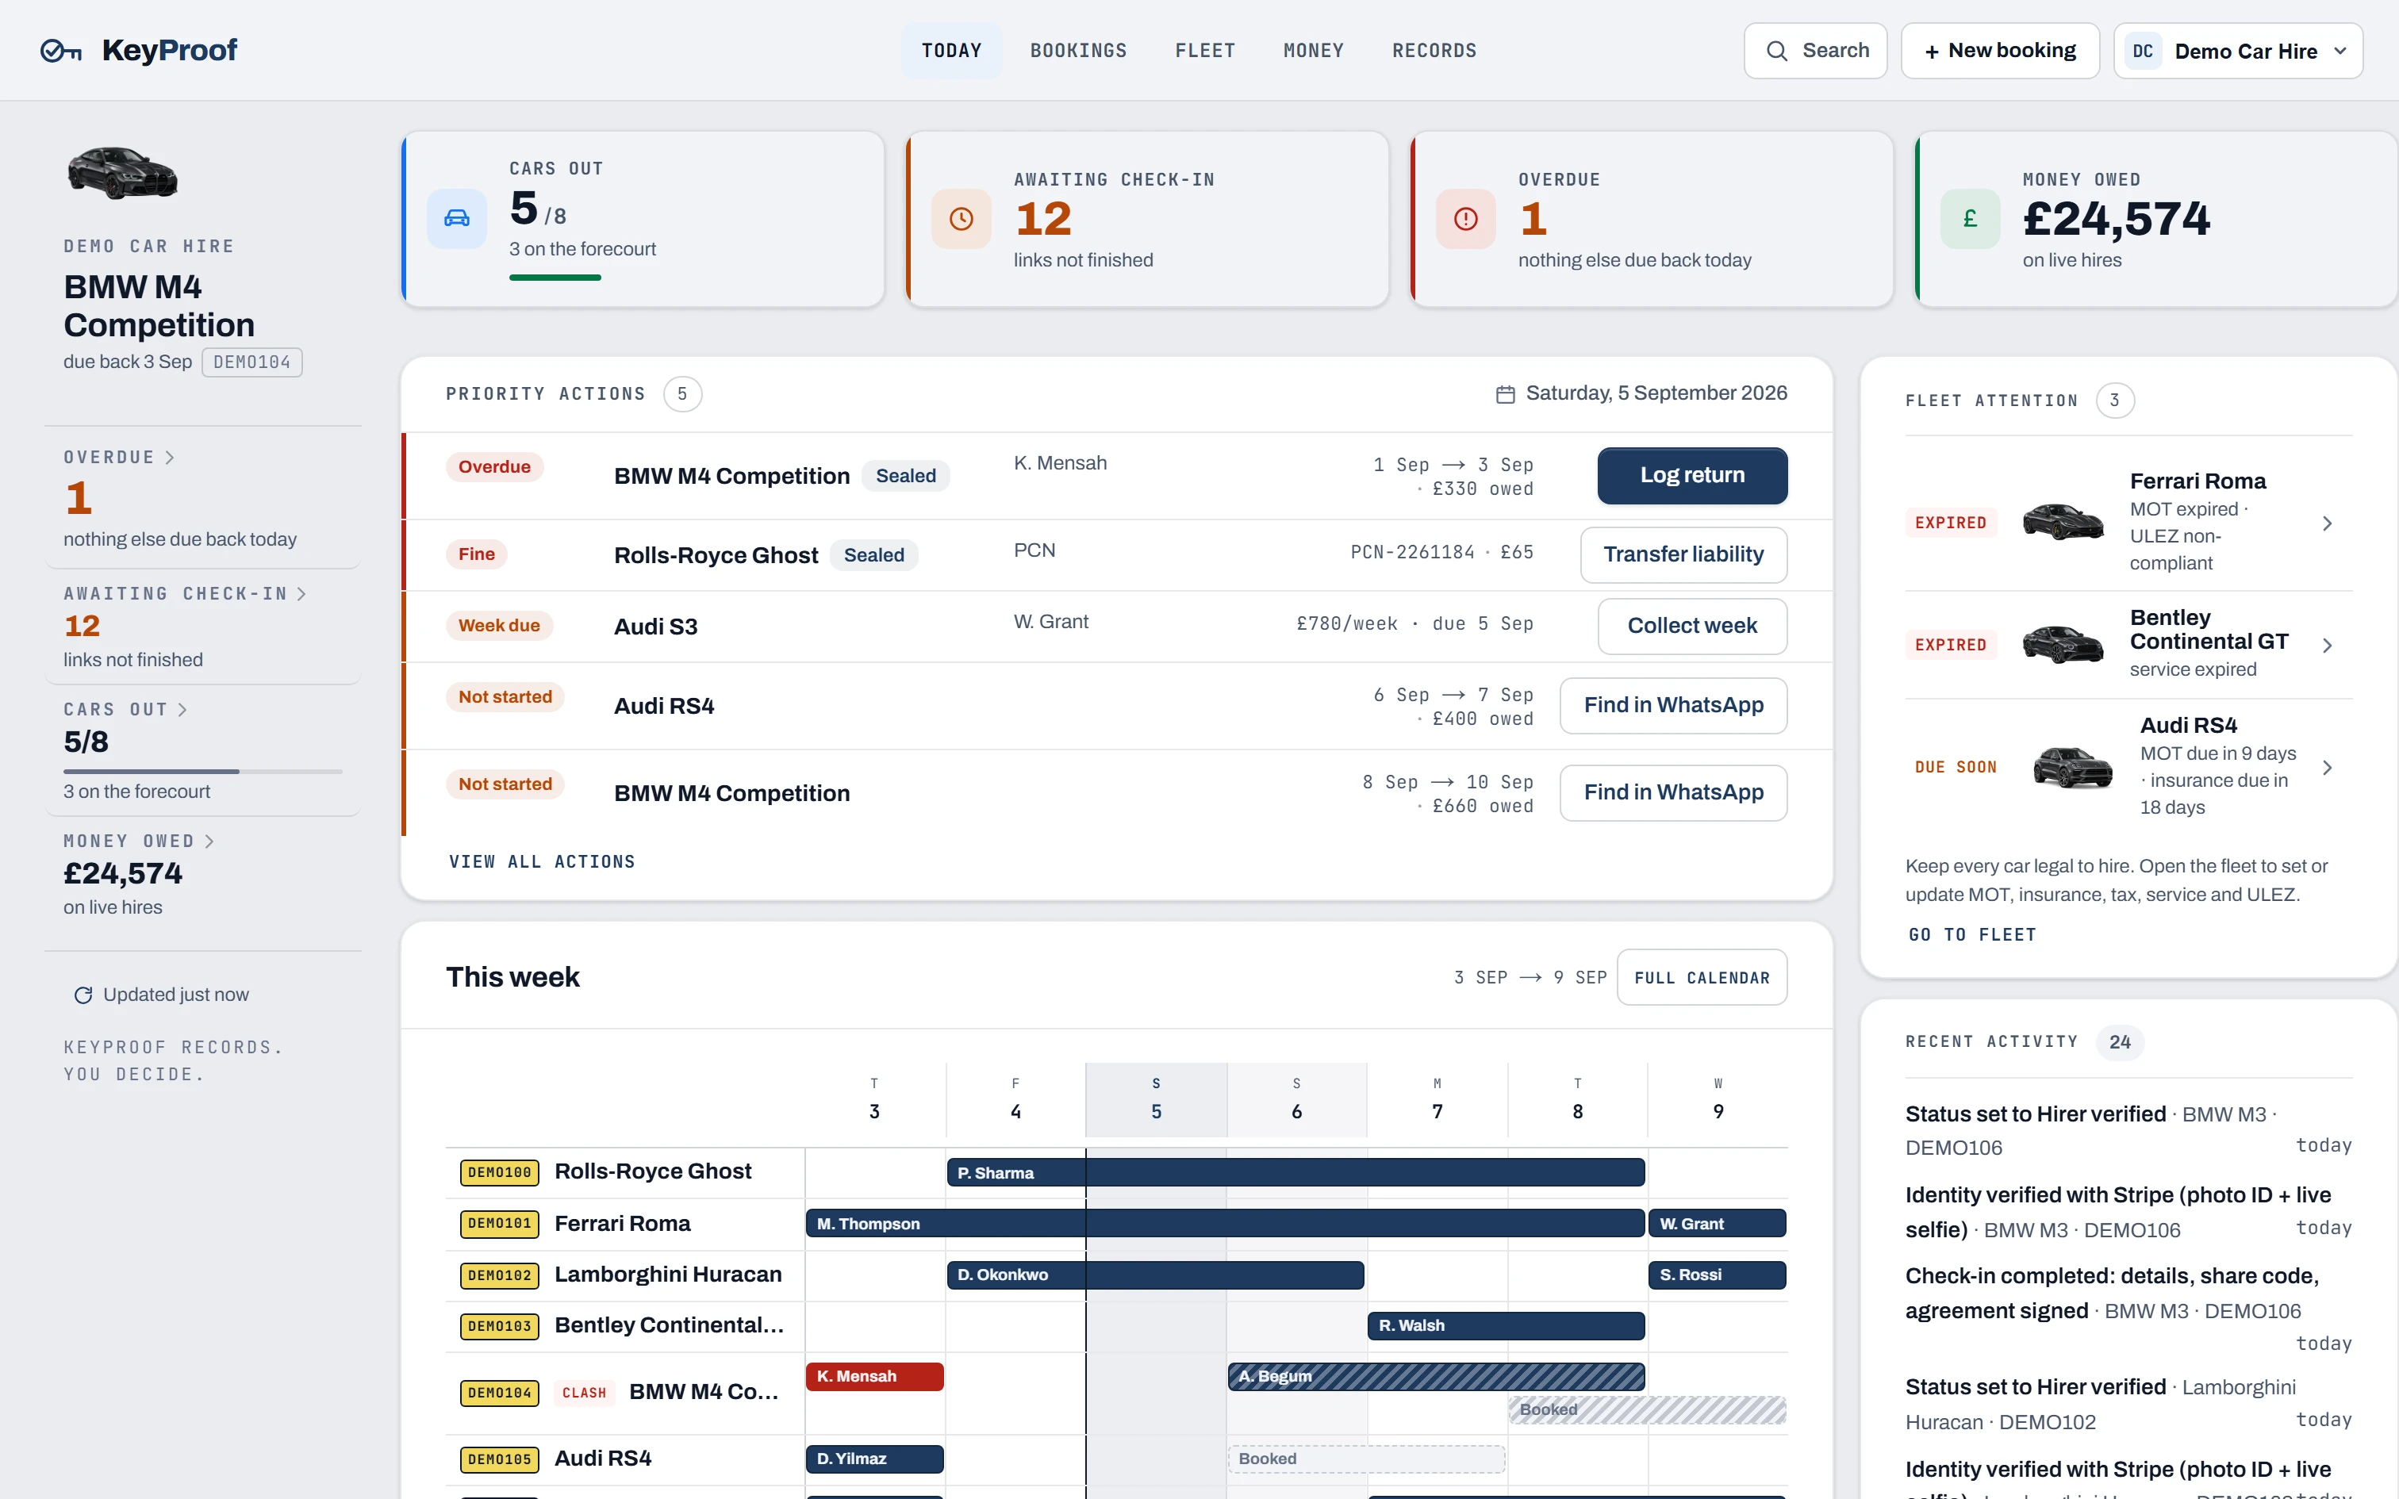This screenshot has height=1499, width=2399.
Task: Click the Search field
Action: 1816,51
